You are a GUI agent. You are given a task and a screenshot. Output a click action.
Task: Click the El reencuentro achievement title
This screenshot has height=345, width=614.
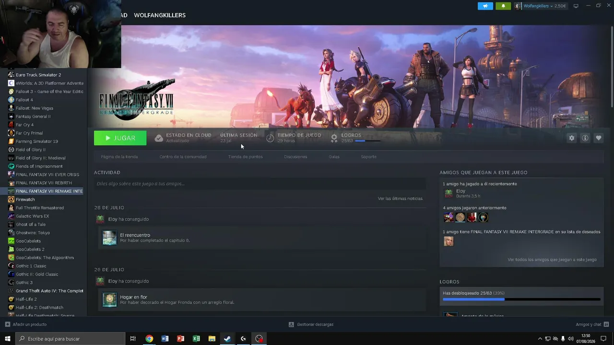coord(135,235)
